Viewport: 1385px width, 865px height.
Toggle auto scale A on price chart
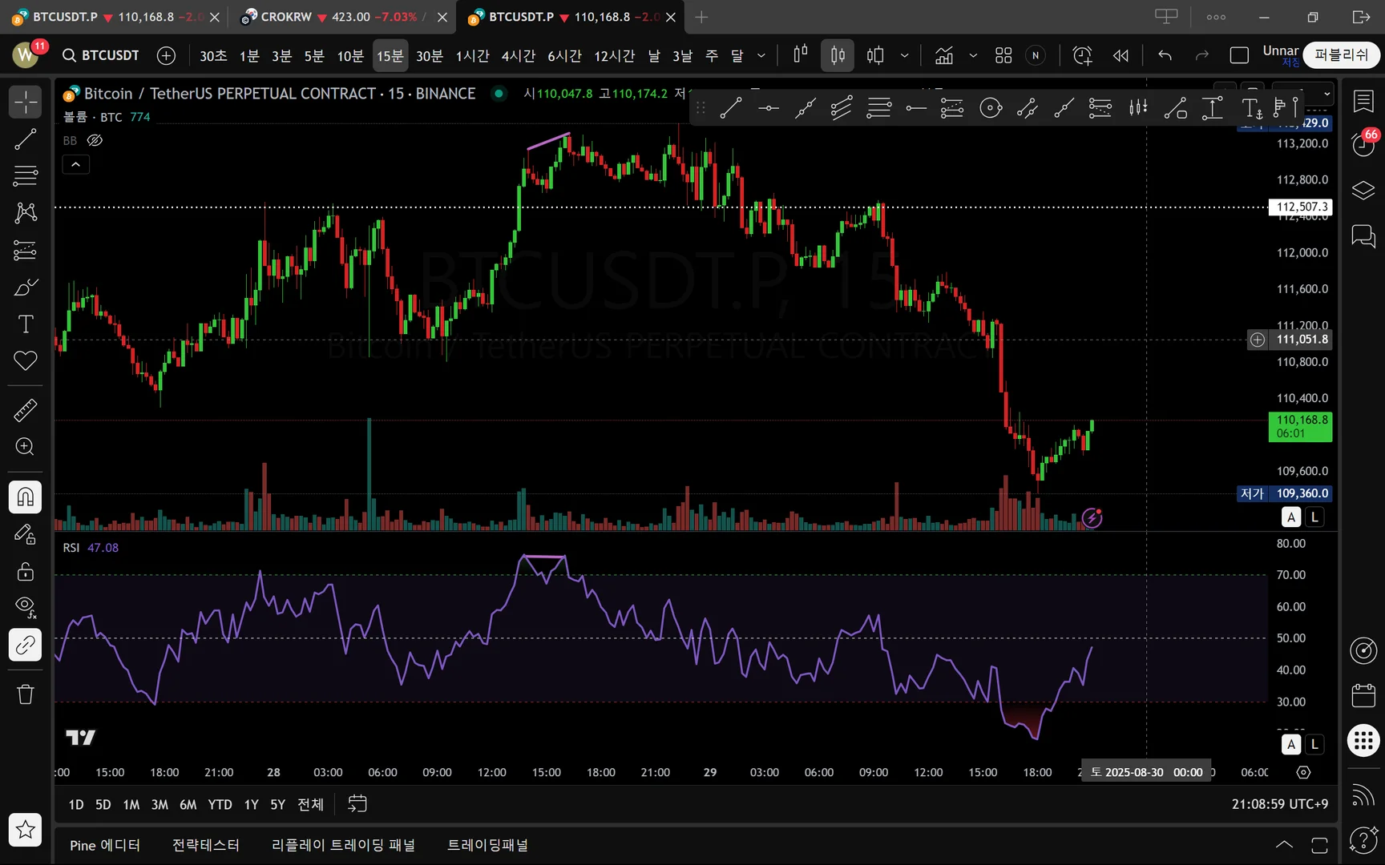(1291, 517)
